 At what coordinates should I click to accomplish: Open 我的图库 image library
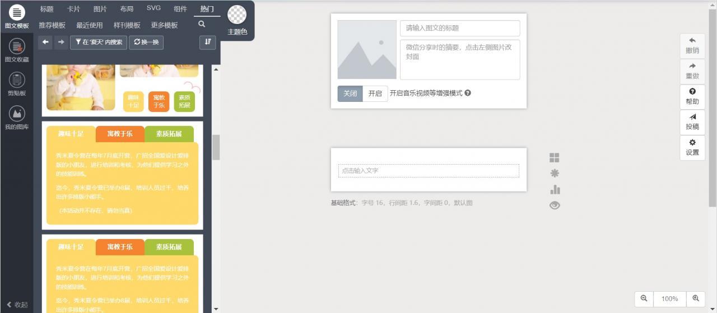(x=17, y=118)
